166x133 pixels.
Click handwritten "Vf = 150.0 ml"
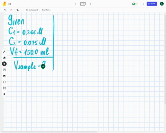click(x=29, y=52)
